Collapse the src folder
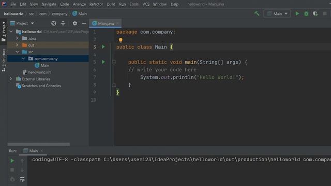This screenshot has height=186, width=331. click(x=17, y=52)
